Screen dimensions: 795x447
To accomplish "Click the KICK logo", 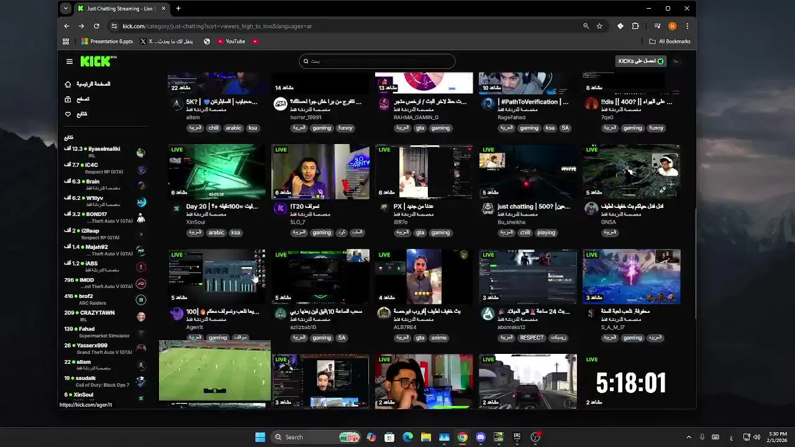I will (98, 61).
